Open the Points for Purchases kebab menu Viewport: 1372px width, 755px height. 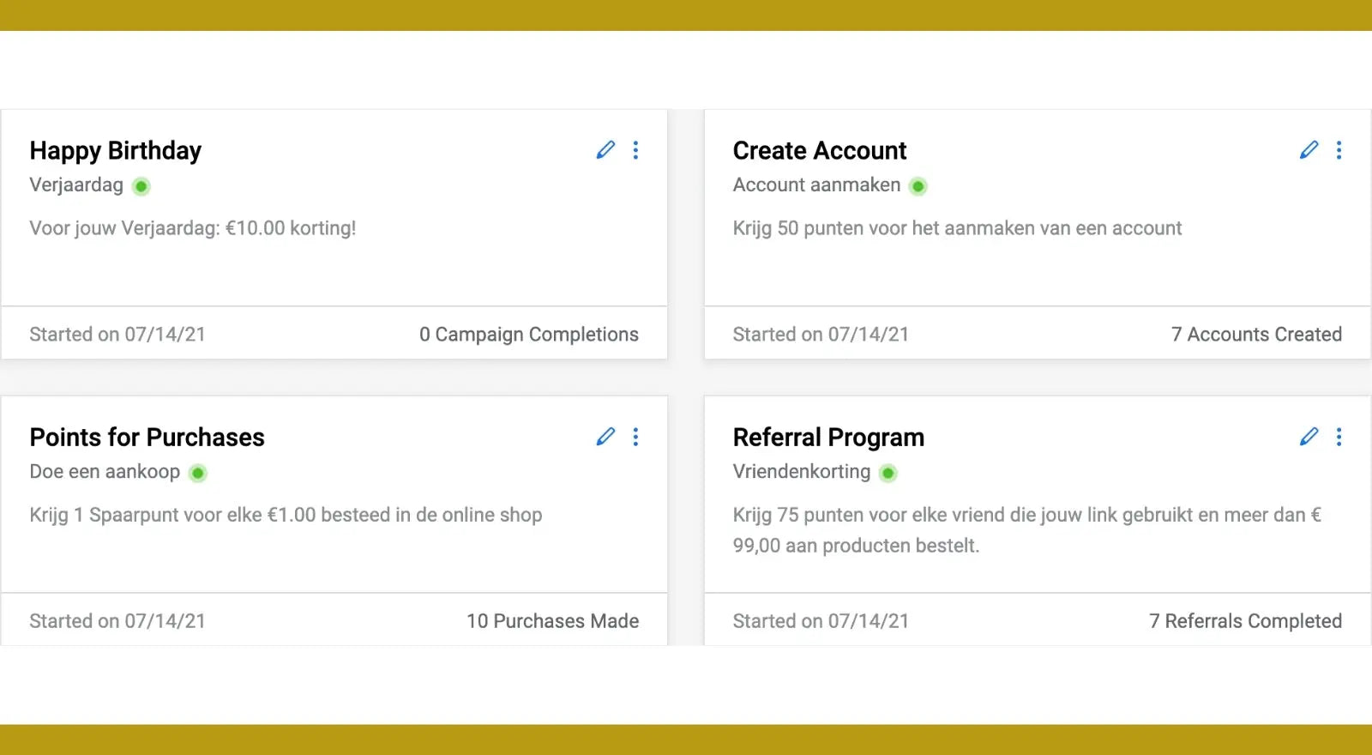tap(635, 437)
